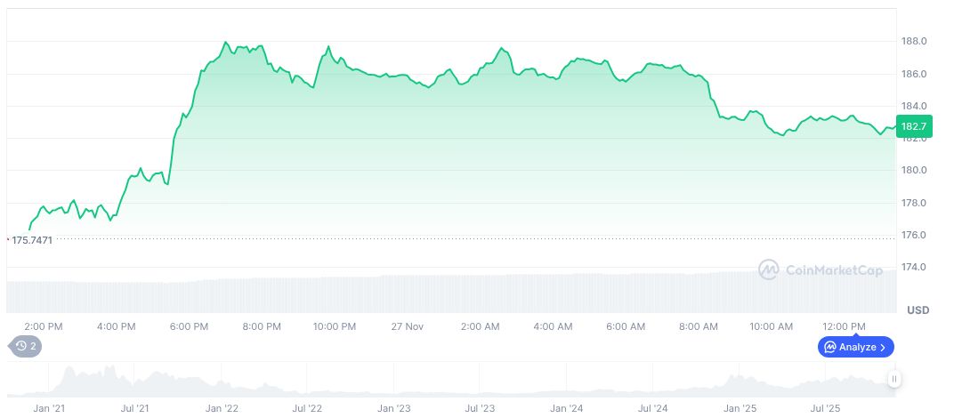Jump to Jan '22 in the overview timeline
Screen dimensions: 954x418
(x=221, y=409)
